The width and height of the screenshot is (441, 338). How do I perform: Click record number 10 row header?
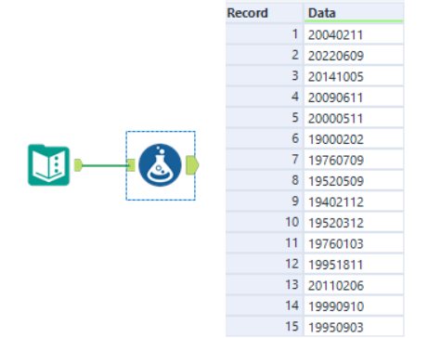(x=264, y=222)
